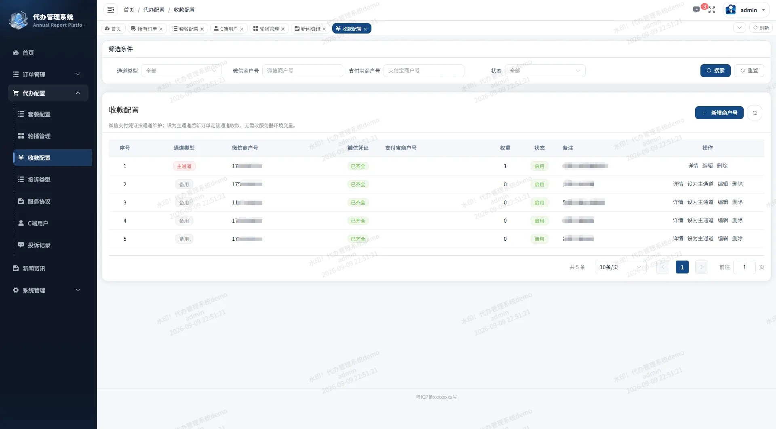Image resolution: width=776 pixels, height=429 pixels.
Task: Close the active 收款配置 tab
Action: click(x=365, y=29)
